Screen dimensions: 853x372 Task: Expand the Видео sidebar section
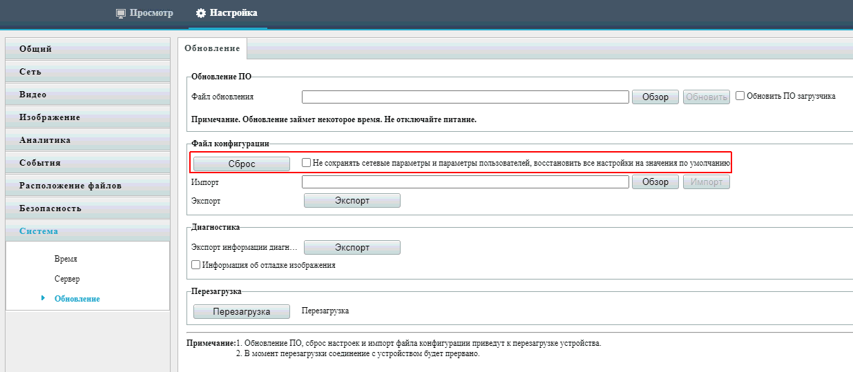tap(87, 95)
